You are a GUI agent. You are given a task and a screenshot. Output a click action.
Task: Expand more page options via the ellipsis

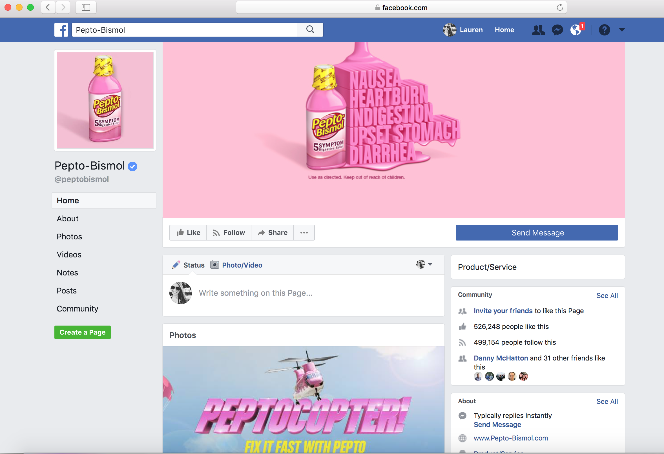(x=304, y=232)
